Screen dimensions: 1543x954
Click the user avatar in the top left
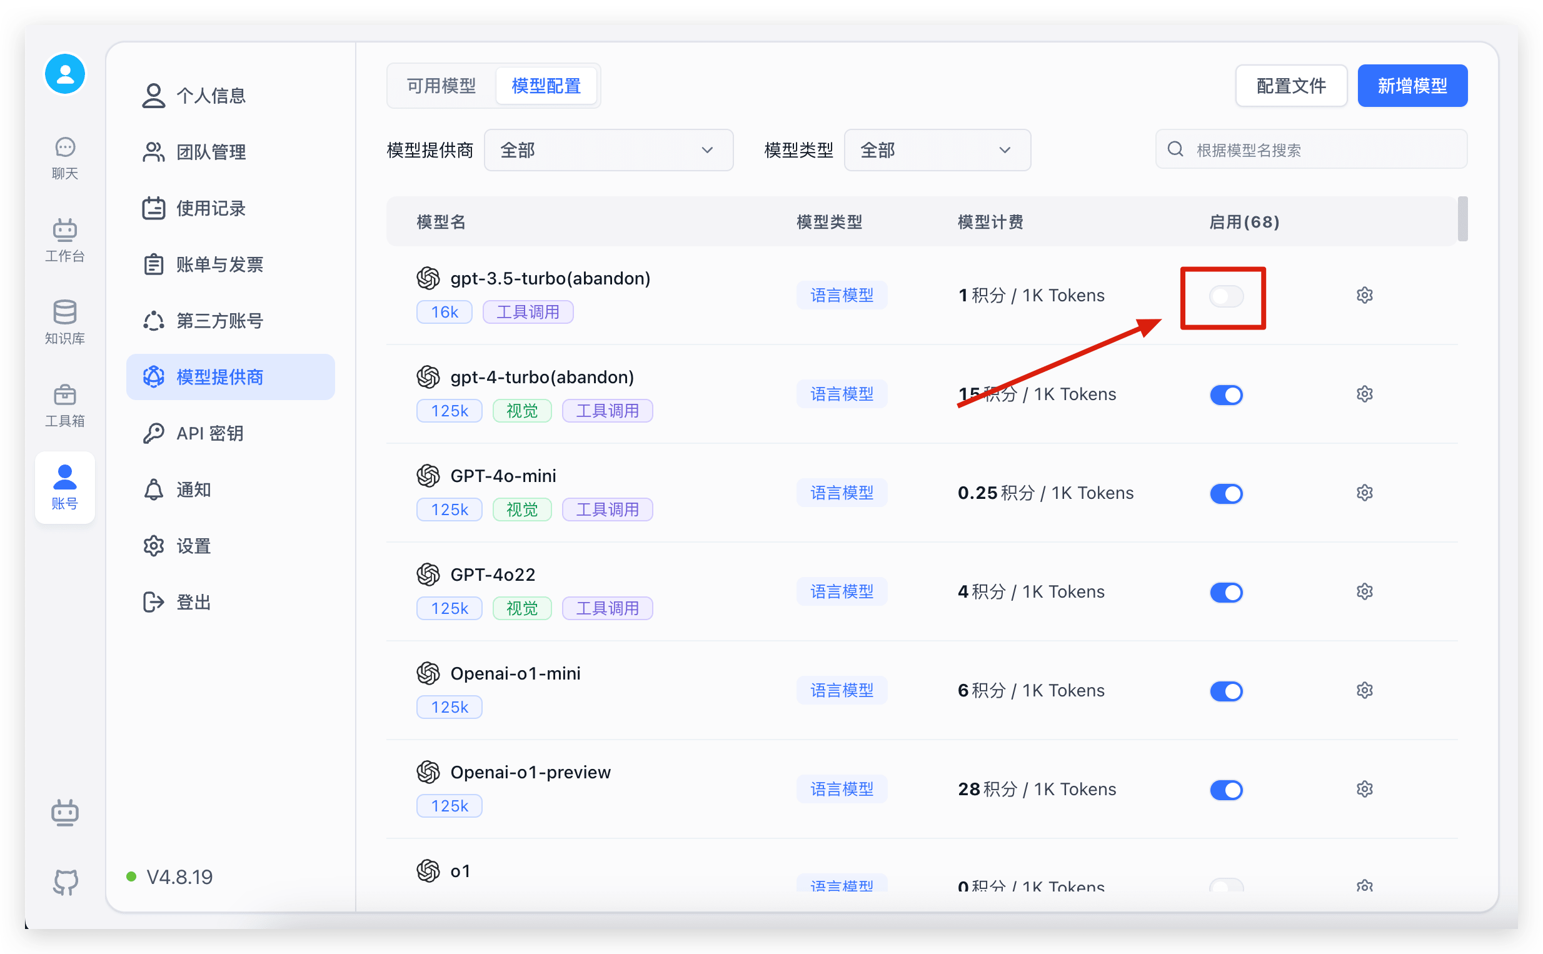tap(65, 74)
